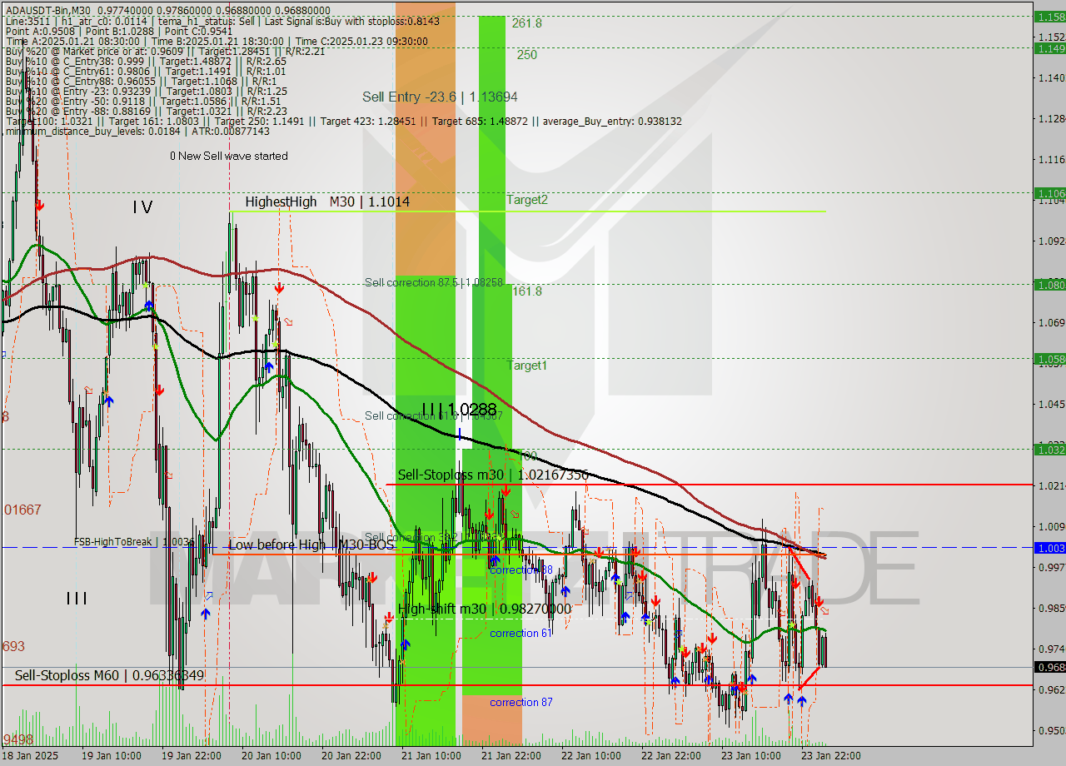Click the 1.069 price axis value
Viewport: 1066px width, 766px height.
coord(1052,323)
